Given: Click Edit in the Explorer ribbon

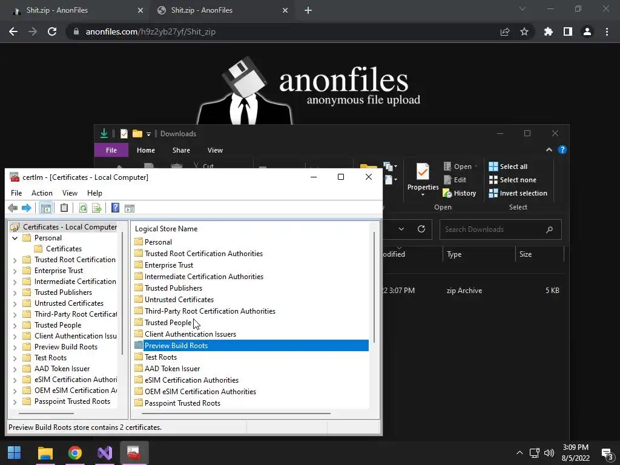Looking at the screenshot, I should click(455, 180).
